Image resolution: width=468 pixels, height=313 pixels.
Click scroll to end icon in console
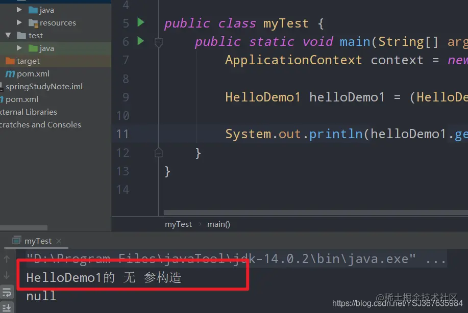tap(7, 307)
